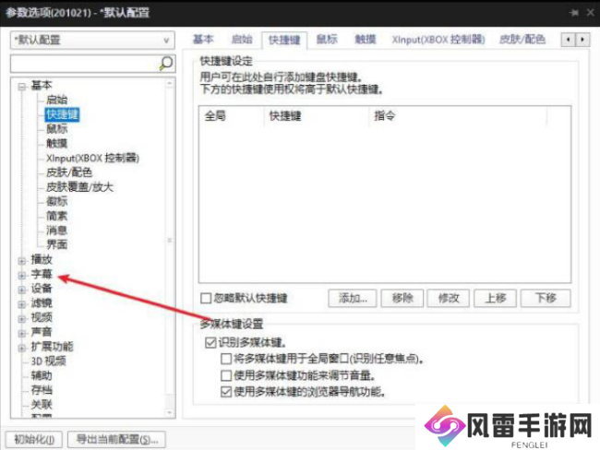Select 消息 in the settings tree

[57, 231]
